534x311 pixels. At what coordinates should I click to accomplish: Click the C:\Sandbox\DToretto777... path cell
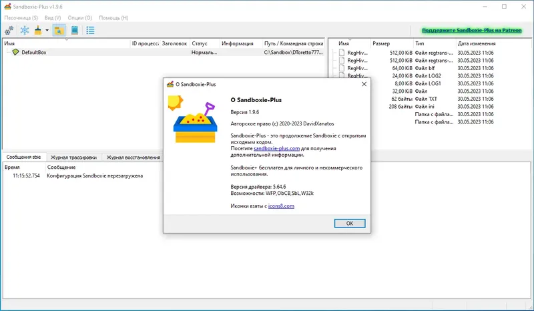pos(293,53)
